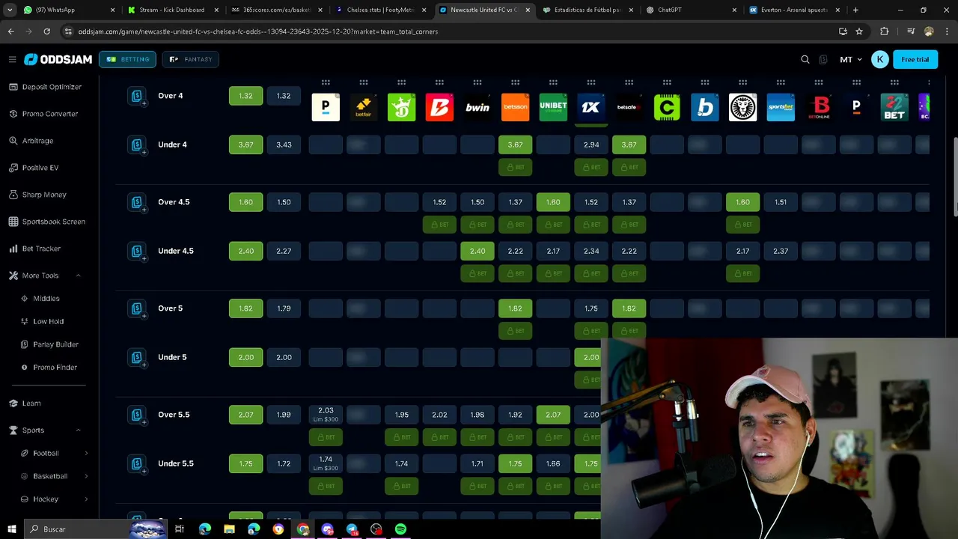958x539 pixels.
Task: Open the search magnifier in OddsJam header
Action: click(x=805, y=59)
